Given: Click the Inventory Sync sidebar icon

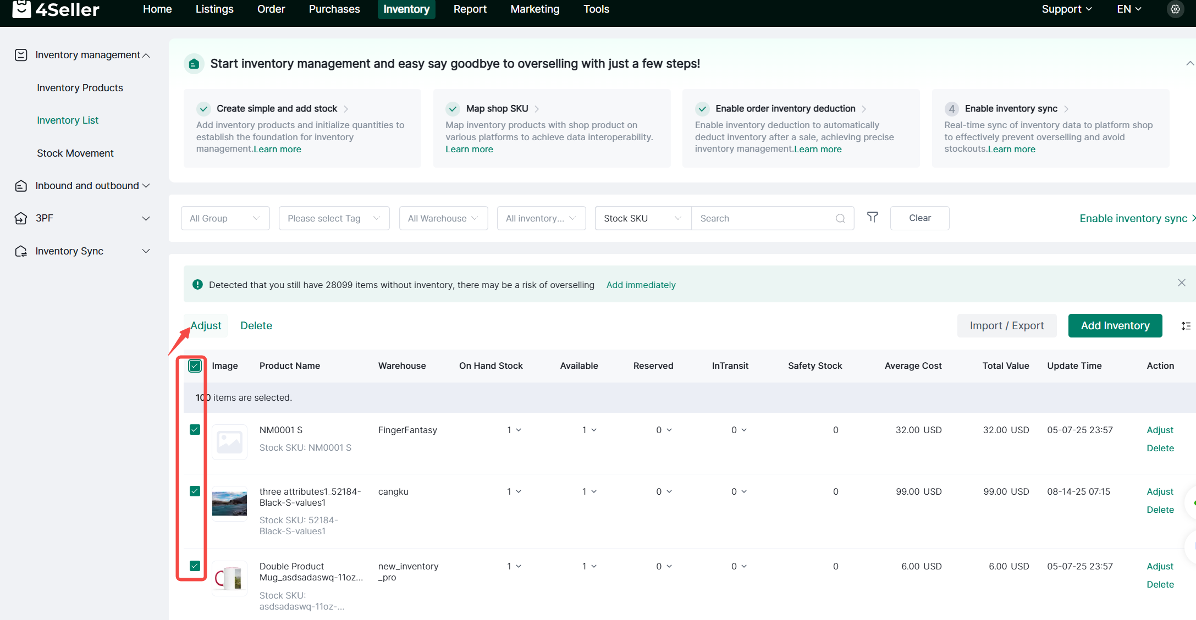Looking at the screenshot, I should click(x=21, y=251).
